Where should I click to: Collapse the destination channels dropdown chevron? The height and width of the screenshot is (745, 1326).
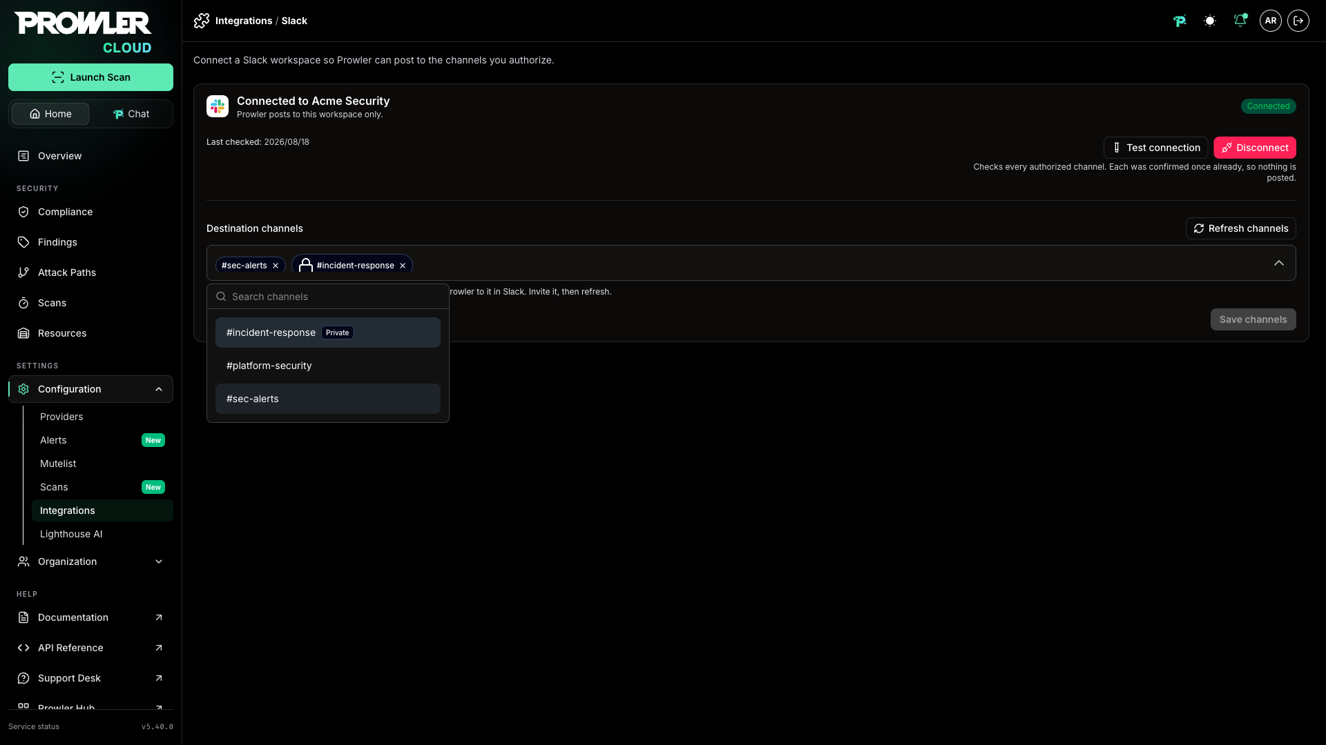coord(1279,263)
